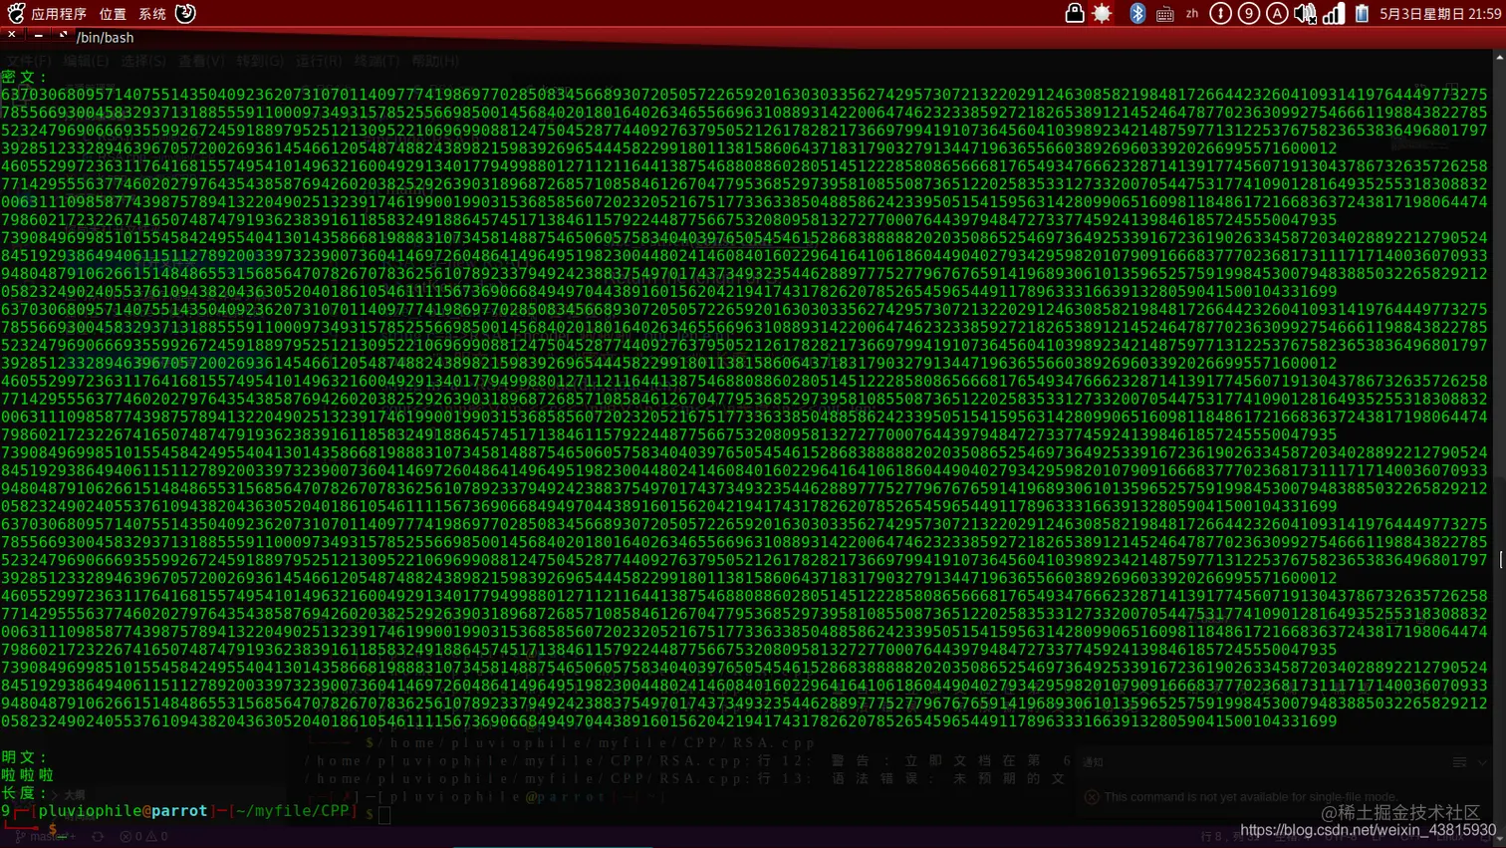Screen dimensions: 1506x848
Task: Open the 应用程序 applications menu
Action: pyautogui.click(x=59, y=14)
